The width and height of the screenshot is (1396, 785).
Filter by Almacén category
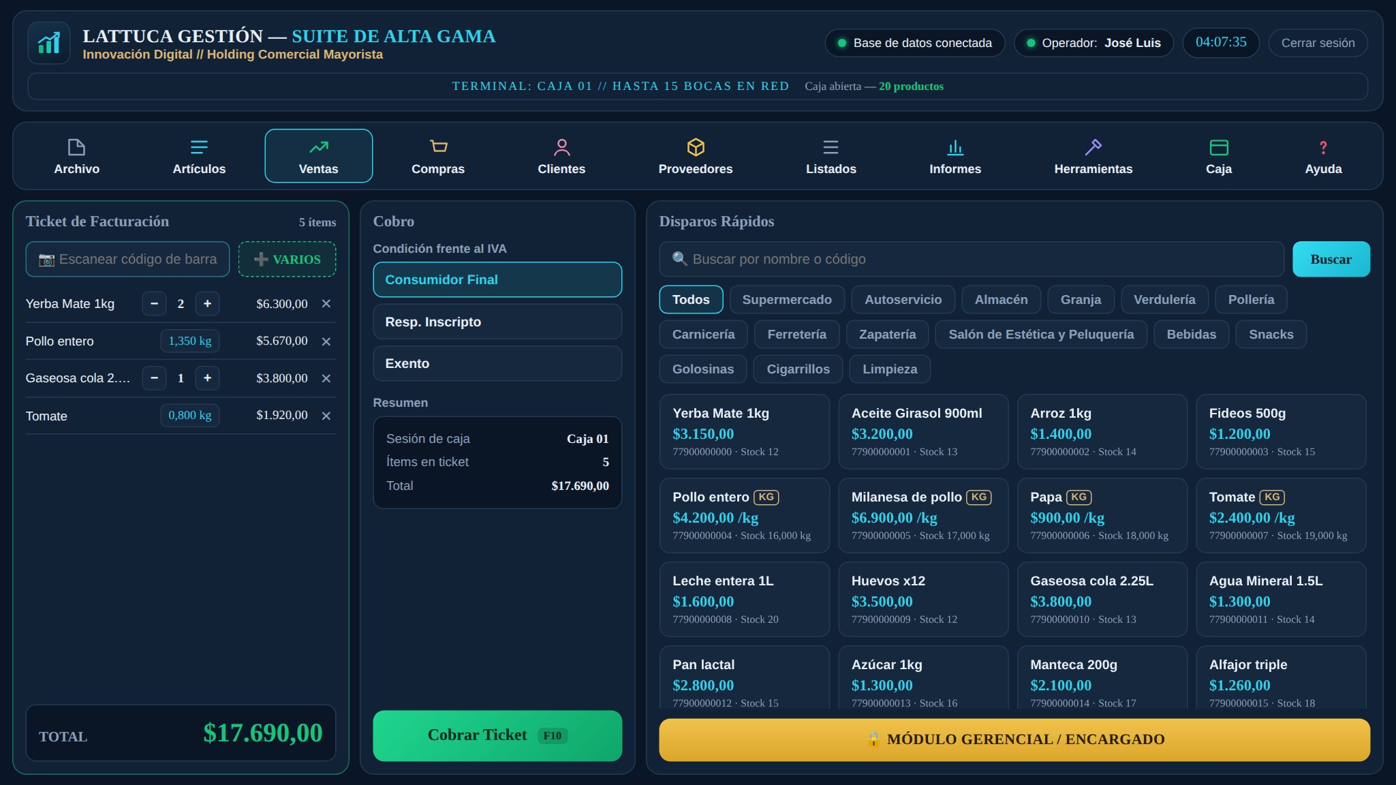pyautogui.click(x=1001, y=300)
